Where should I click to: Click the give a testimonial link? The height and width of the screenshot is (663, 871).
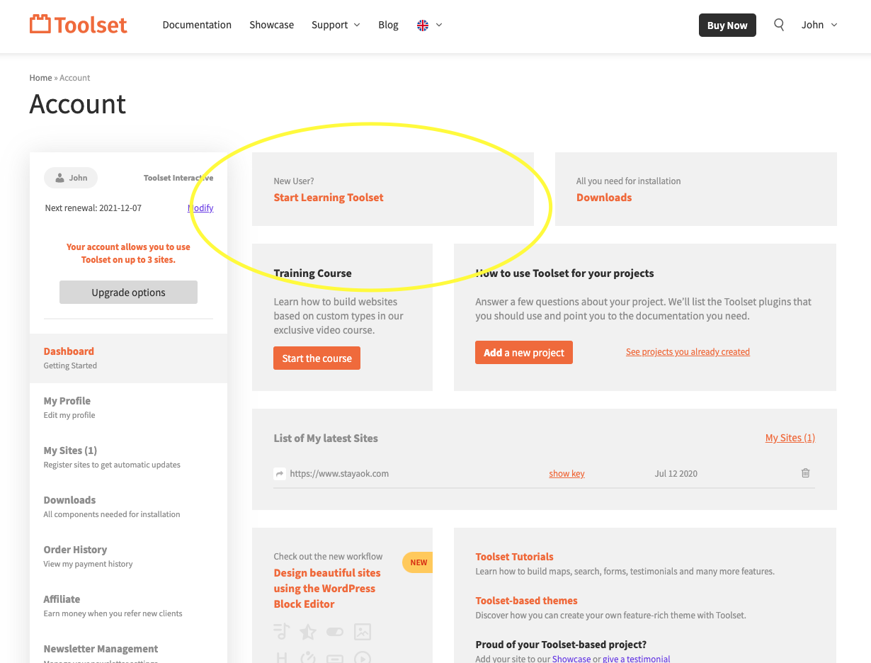[636, 659]
